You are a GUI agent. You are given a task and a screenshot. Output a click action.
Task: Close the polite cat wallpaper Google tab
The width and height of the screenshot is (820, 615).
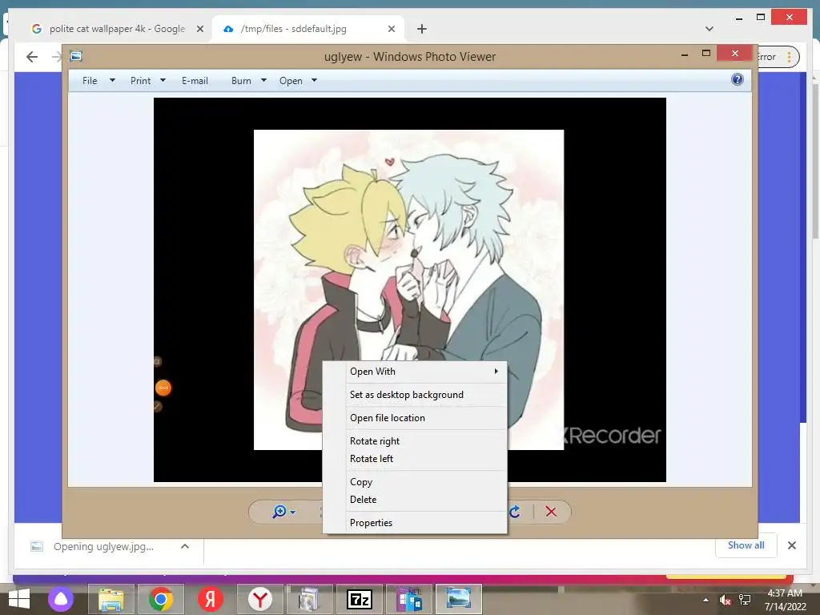199,29
